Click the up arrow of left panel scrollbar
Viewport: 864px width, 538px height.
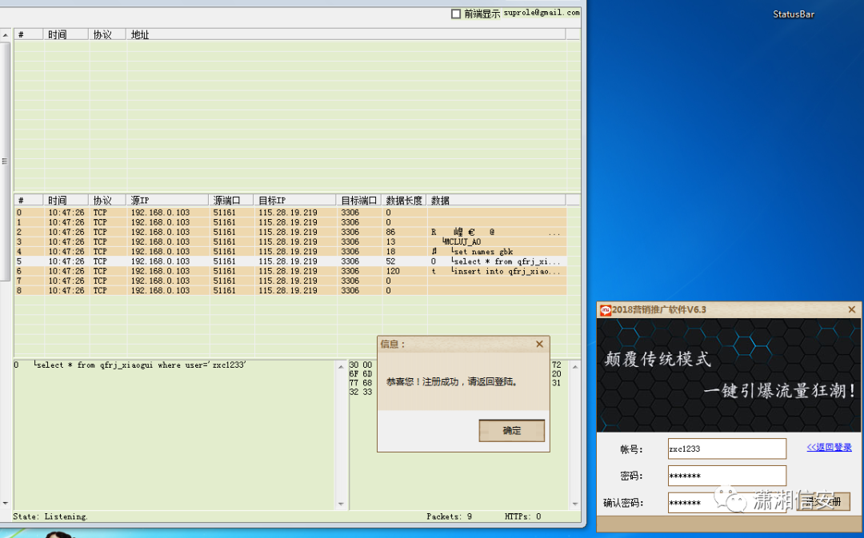point(5,34)
